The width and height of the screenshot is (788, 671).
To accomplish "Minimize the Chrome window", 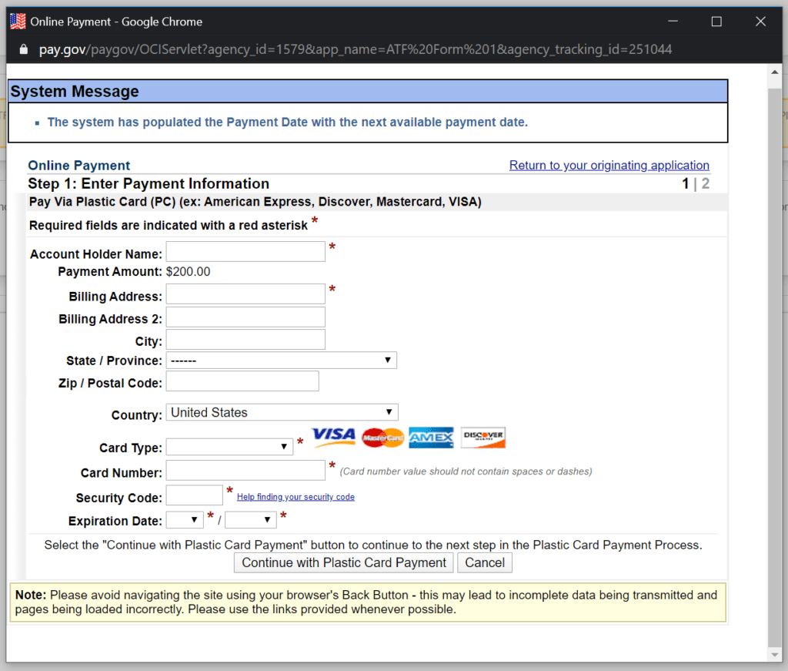I will [x=673, y=22].
